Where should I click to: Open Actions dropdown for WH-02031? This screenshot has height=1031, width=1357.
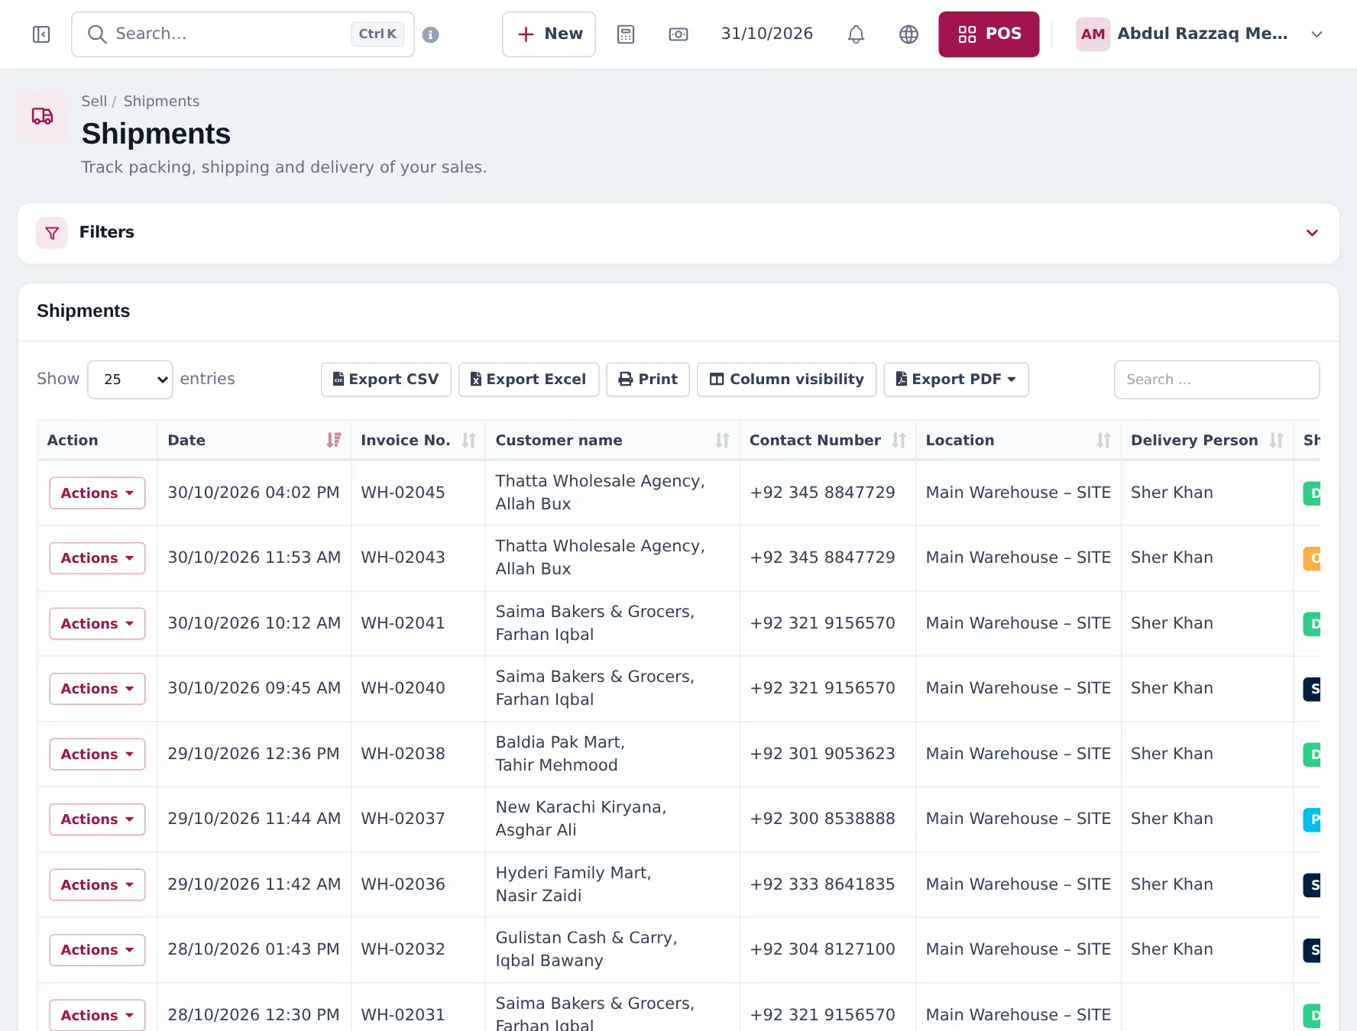tap(97, 1015)
